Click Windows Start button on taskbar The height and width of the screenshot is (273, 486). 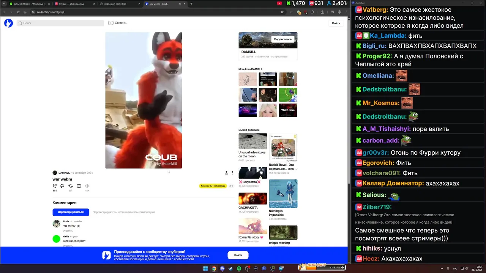pos(205,268)
